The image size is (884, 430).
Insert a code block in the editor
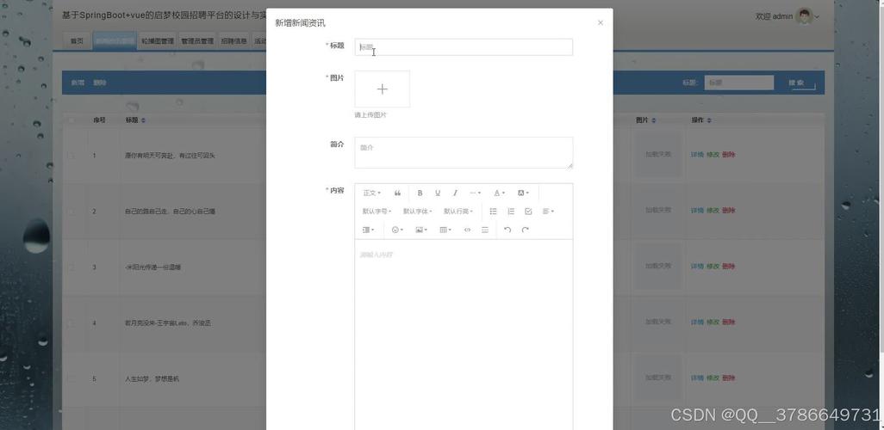click(467, 230)
